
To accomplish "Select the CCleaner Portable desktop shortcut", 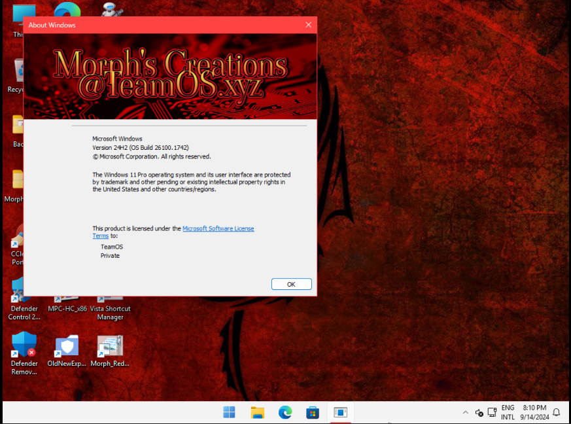I will (x=17, y=245).
